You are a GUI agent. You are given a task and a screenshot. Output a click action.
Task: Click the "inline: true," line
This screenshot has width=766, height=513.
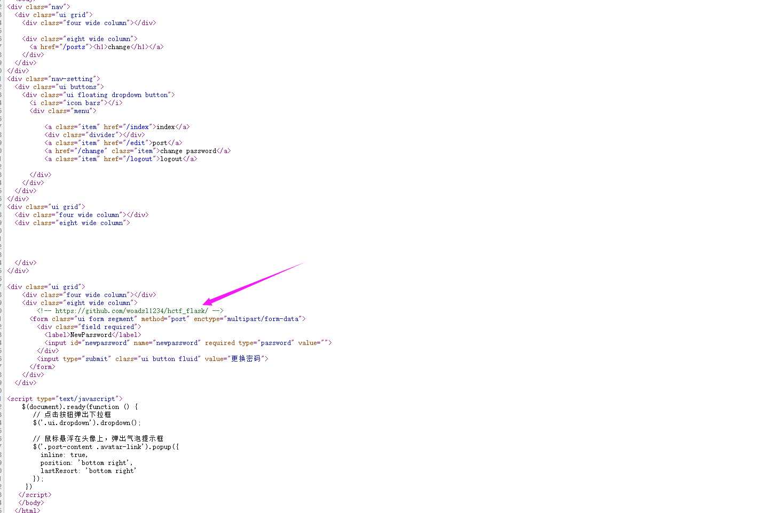pyautogui.click(x=64, y=455)
